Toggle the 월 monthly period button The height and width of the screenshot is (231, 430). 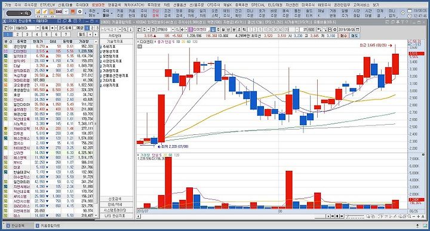tap(223, 30)
